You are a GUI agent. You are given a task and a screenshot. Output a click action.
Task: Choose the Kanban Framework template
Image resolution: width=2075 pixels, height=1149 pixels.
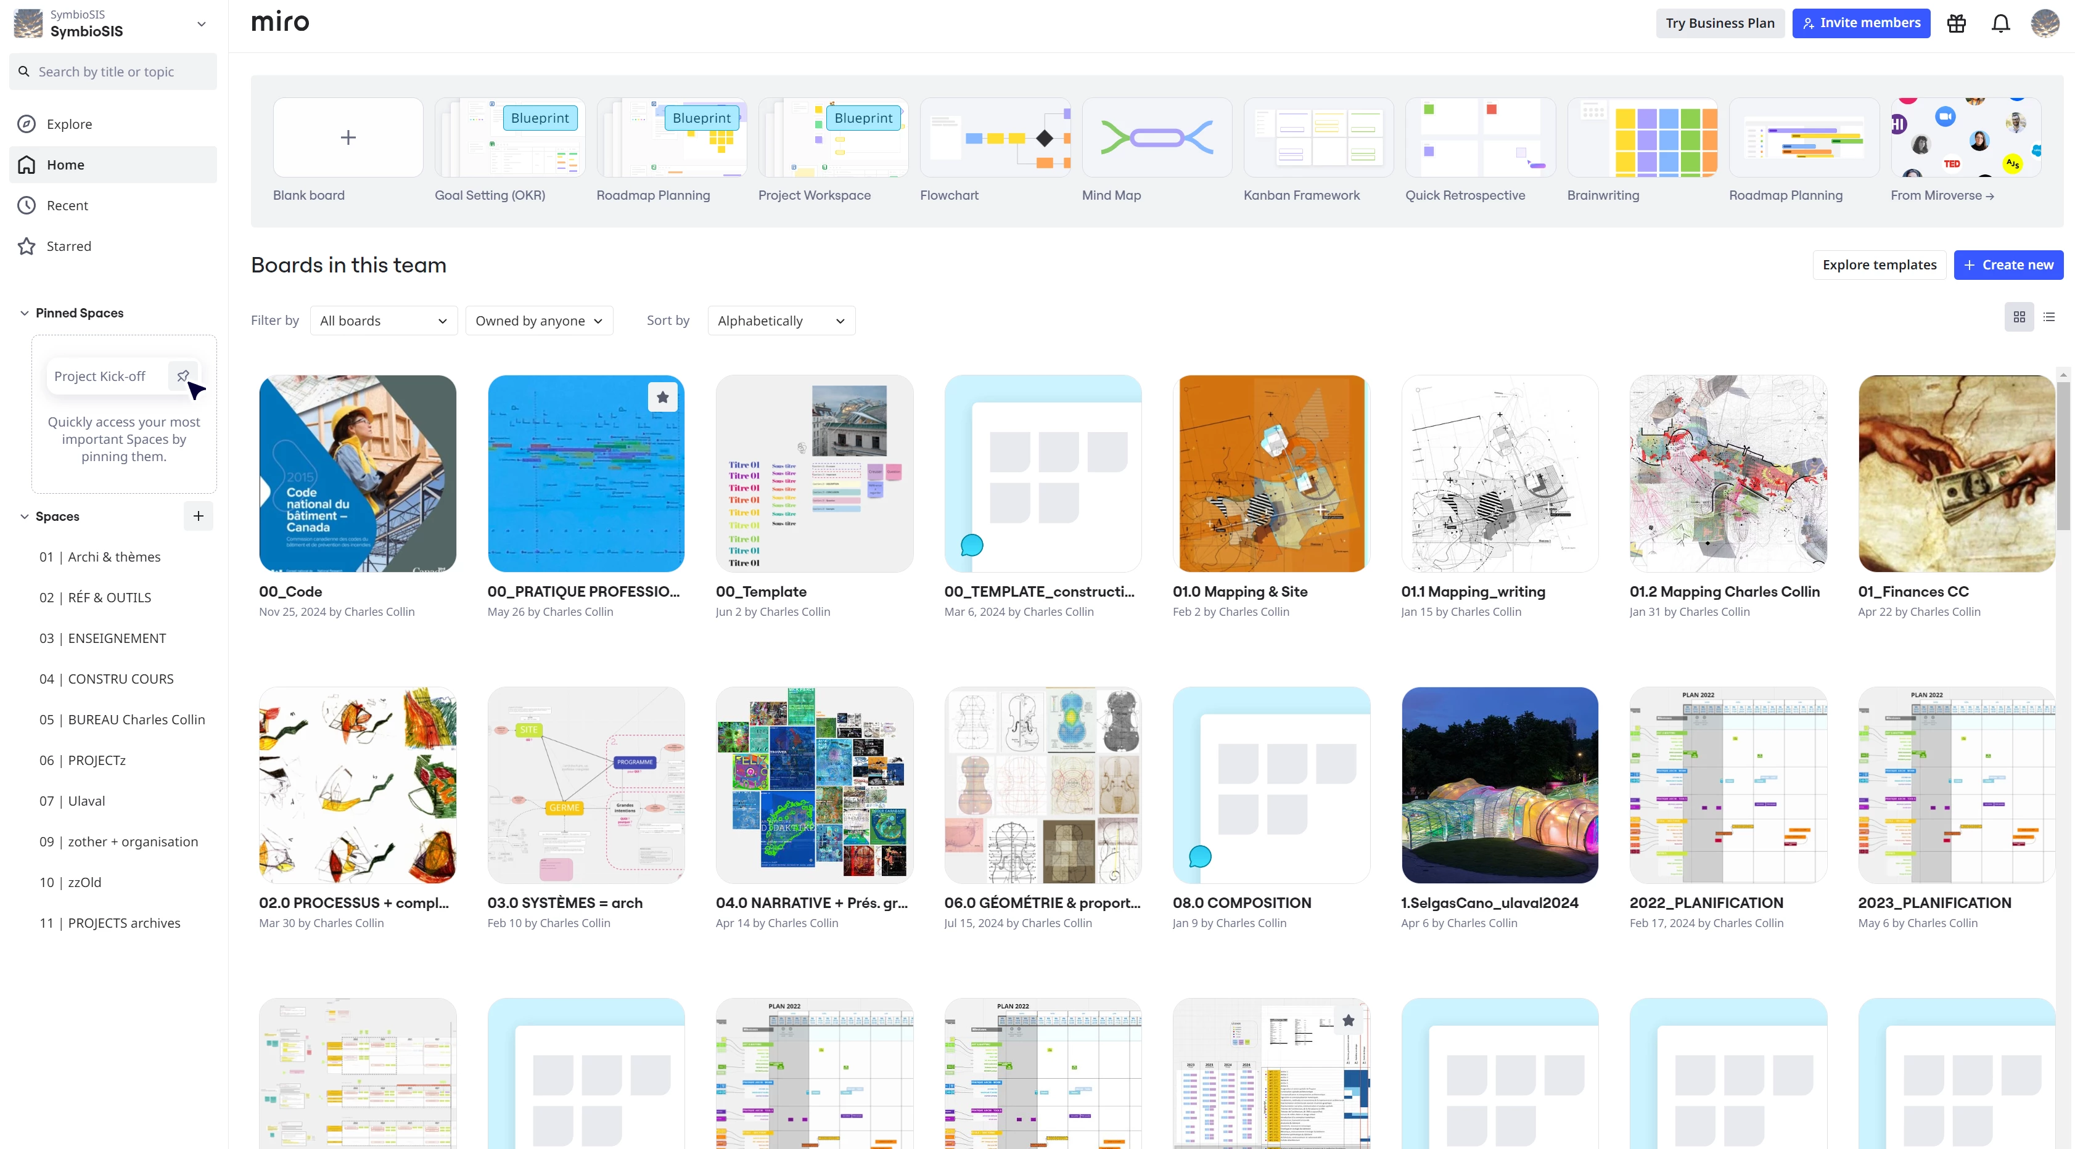(1318, 137)
